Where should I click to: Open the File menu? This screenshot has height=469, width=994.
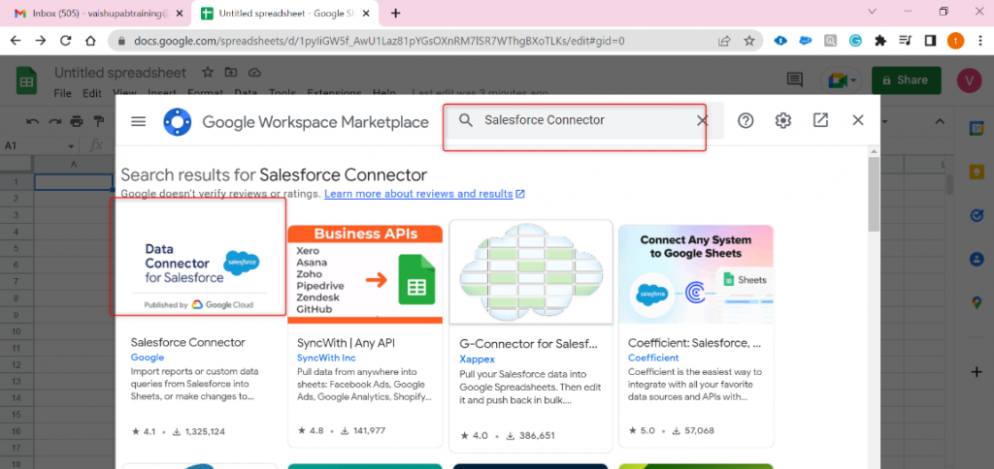point(62,93)
